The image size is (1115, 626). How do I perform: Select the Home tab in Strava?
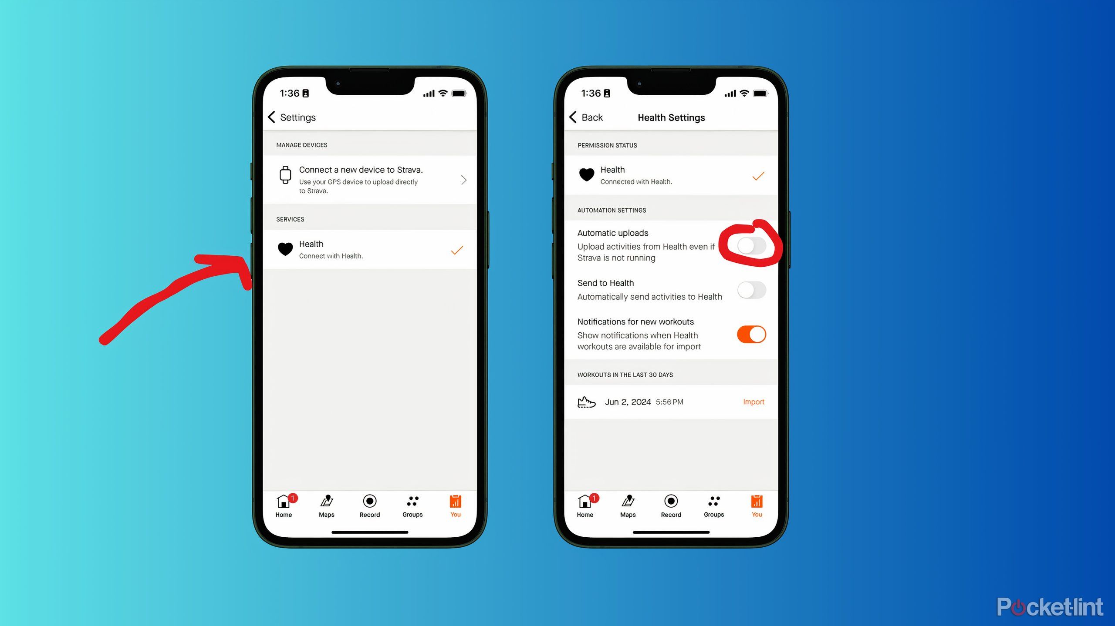pos(284,505)
